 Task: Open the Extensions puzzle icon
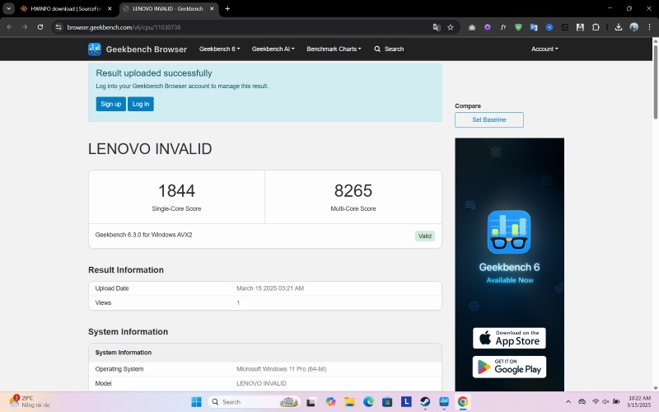pos(596,27)
